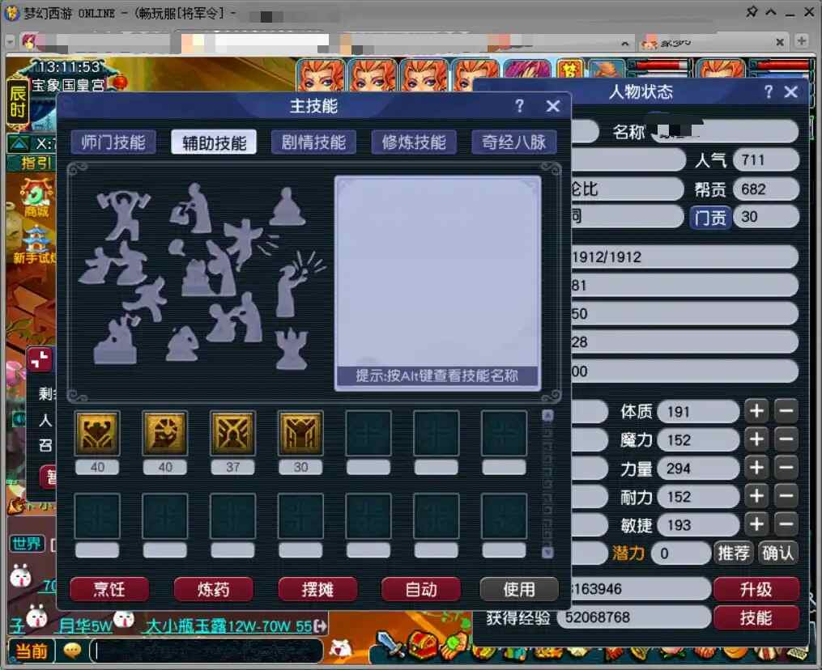822x670 pixels.
Task: Increase 敏捷 with plus button
Action: [756, 524]
